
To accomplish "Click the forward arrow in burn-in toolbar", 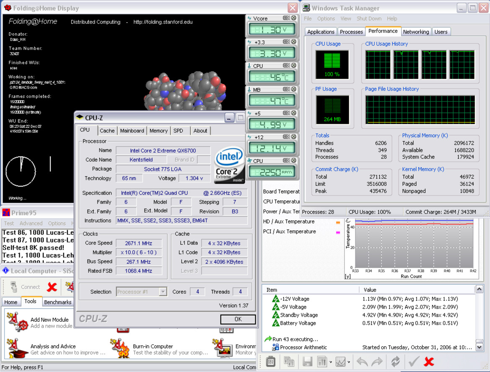I will pos(377,362).
